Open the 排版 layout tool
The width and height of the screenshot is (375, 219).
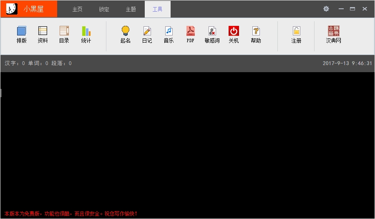point(22,35)
